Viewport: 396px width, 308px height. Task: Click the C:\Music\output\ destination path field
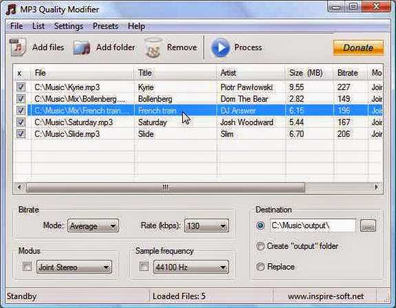[313, 225]
